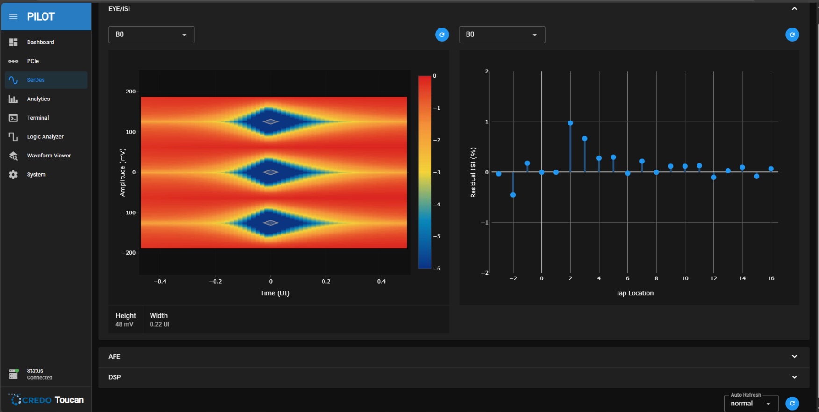
Task: Click the bottom-right page refresh button
Action: click(x=792, y=403)
